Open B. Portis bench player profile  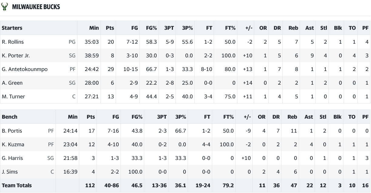[x=12, y=131]
